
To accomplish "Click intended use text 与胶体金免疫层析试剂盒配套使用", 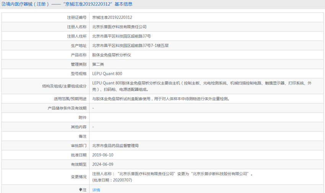I will click(161, 99).
